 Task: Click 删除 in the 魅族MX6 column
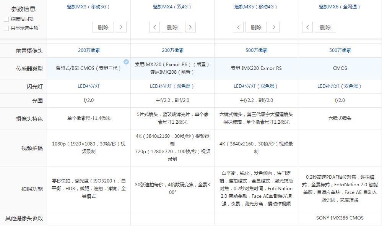(325, 27)
